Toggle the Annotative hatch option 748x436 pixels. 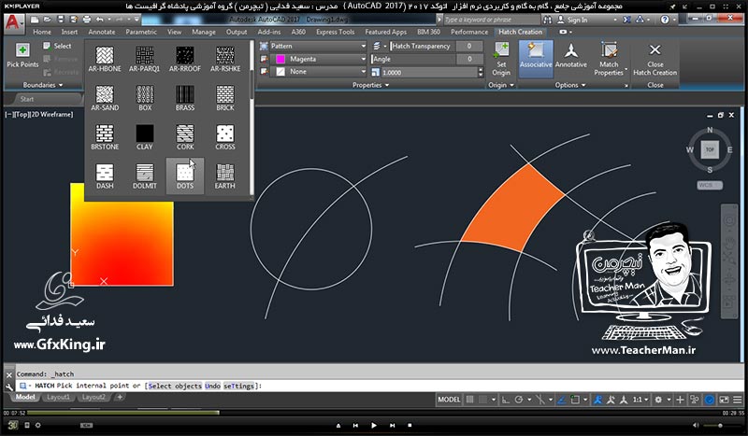[x=571, y=55]
